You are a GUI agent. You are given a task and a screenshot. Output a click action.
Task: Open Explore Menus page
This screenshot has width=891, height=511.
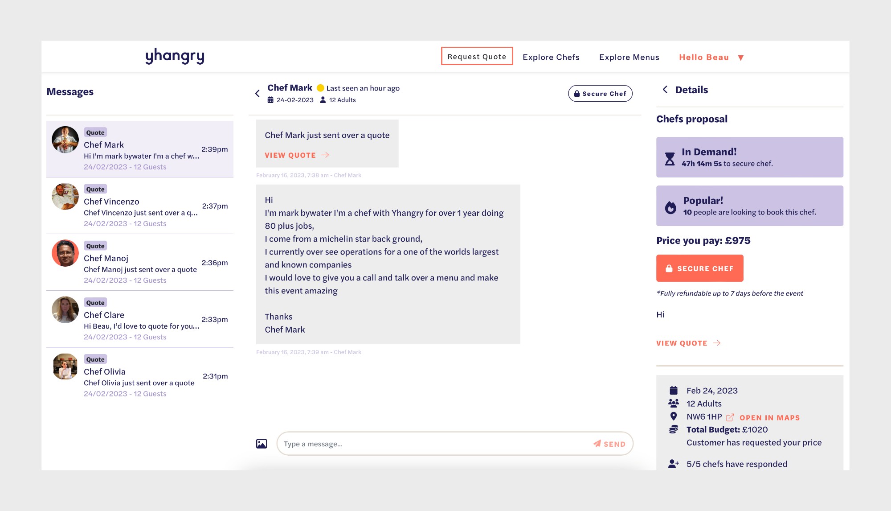pos(629,57)
